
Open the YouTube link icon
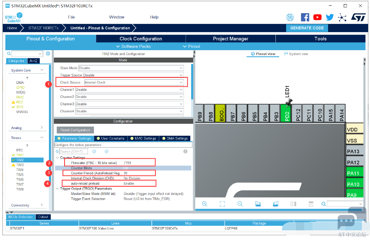(x=317, y=17)
